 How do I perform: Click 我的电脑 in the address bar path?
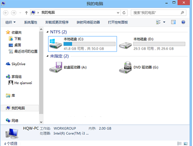[x=48, y=13]
